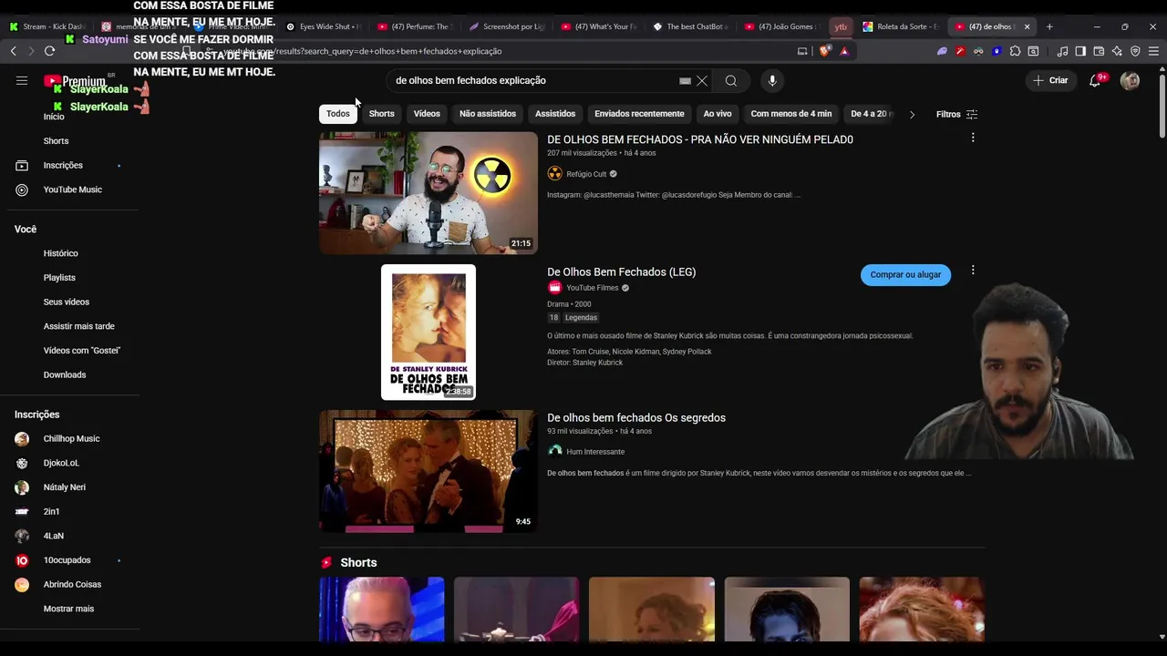This screenshot has height=656, width=1167.
Task: Select the Todos filter chip
Action: point(338,114)
